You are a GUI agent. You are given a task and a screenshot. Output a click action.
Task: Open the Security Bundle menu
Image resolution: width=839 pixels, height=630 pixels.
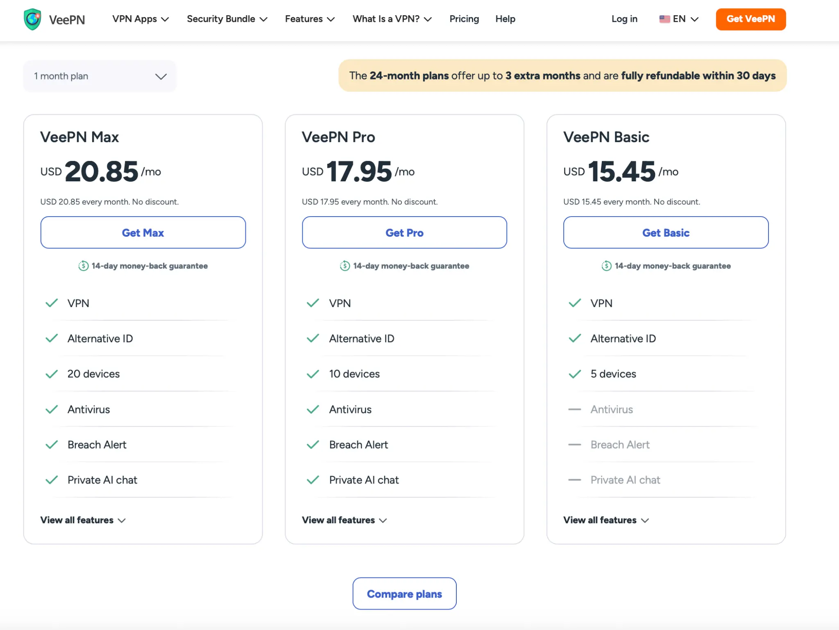(227, 19)
